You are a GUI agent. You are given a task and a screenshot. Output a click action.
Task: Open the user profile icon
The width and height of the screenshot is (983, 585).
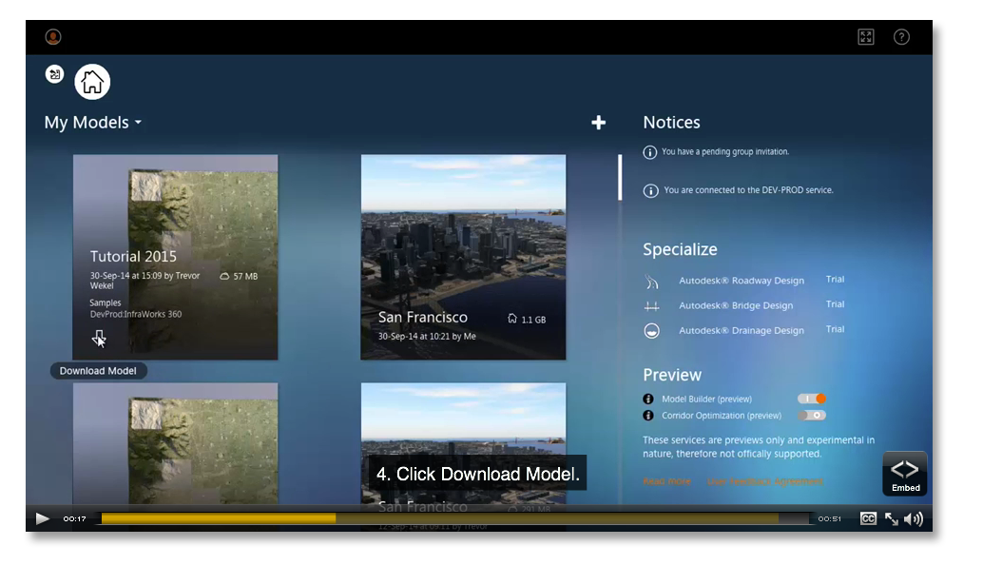(x=53, y=37)
